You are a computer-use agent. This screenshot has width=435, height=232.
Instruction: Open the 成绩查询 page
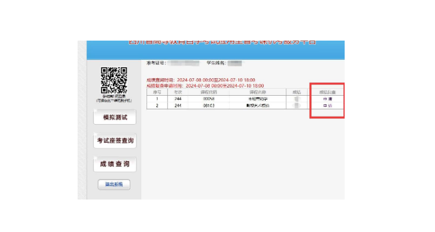[x=115, y=164]
